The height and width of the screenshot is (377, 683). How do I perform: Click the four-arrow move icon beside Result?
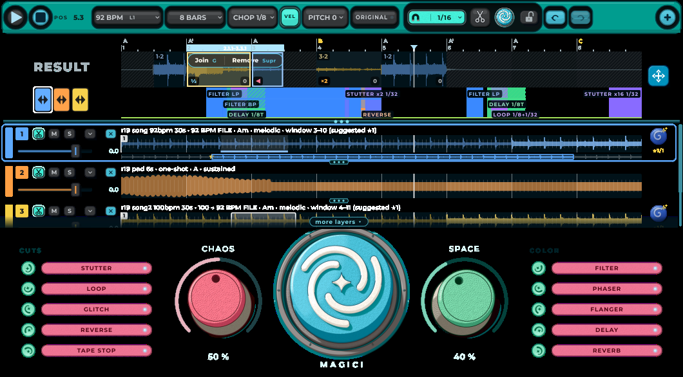(658, 76)
